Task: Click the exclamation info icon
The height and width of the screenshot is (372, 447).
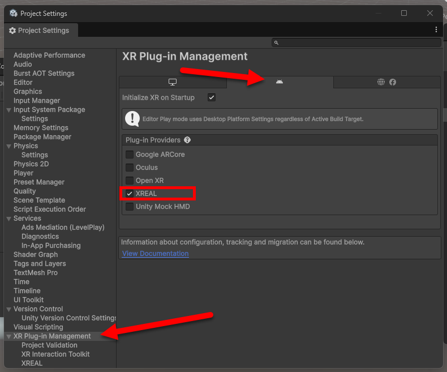Action: [132, 119]
